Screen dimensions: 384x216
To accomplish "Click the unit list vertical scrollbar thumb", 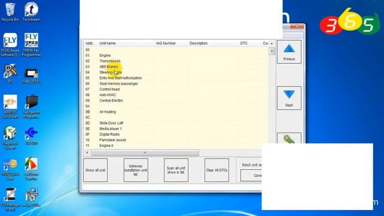I will (x=272, y=51).
